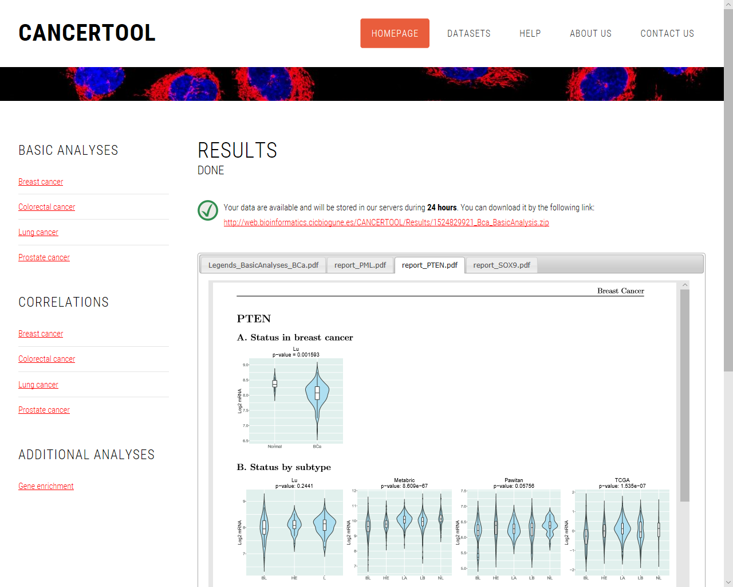Click the PDF viewer vertical scrollbar thumb

point(684,396)
